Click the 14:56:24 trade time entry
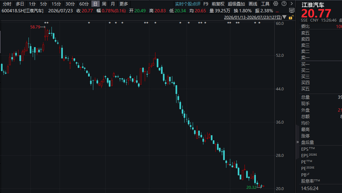The width and height of the screenshot is (342, 193). [x=310, y=188]
